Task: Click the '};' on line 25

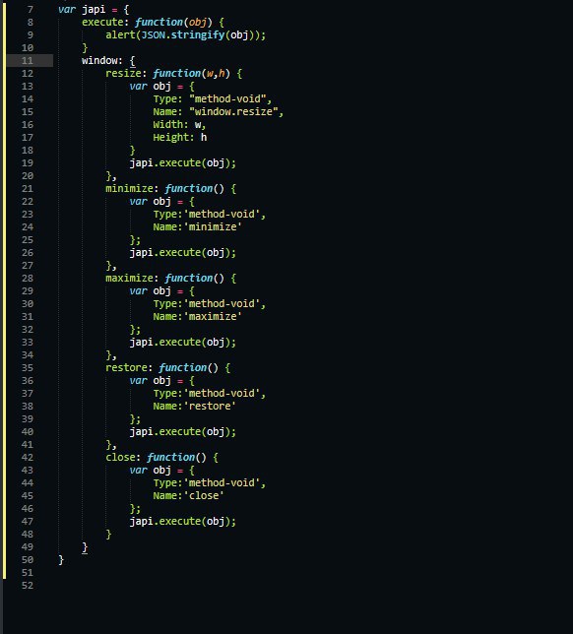Action: click(135, 240)
